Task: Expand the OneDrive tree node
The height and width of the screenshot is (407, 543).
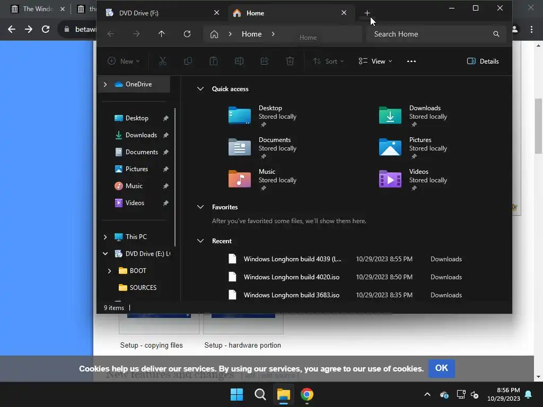Action: pyautogui.click(x=106, y=84)
